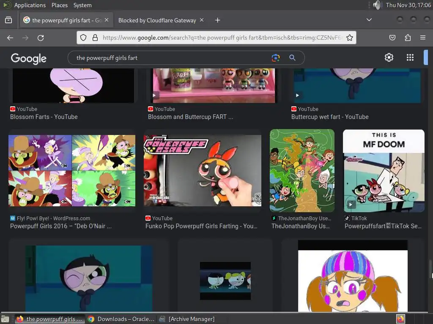Image resolution: width=433 pixels, height=324 pixels.
Task: Click the Buttercup winking thumbnail at bottom
Action: pyautogui.click(x=89, y=278)
